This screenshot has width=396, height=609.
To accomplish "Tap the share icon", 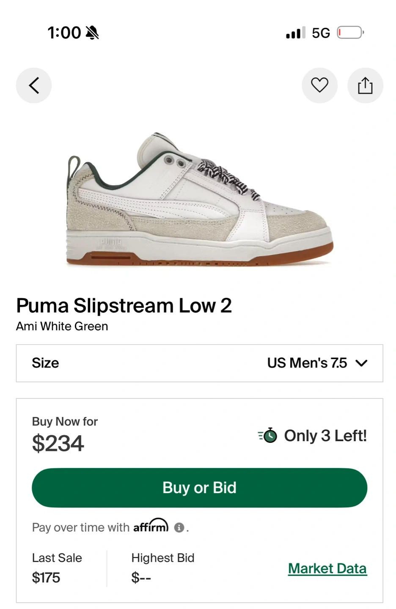I will coord(365,85).
